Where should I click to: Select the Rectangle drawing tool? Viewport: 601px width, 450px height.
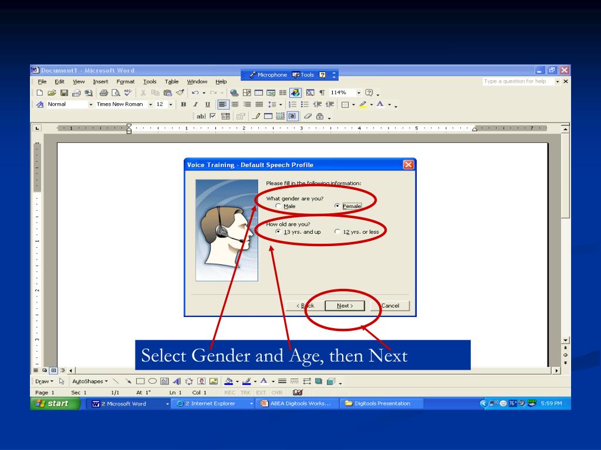[x=140, y=381]
